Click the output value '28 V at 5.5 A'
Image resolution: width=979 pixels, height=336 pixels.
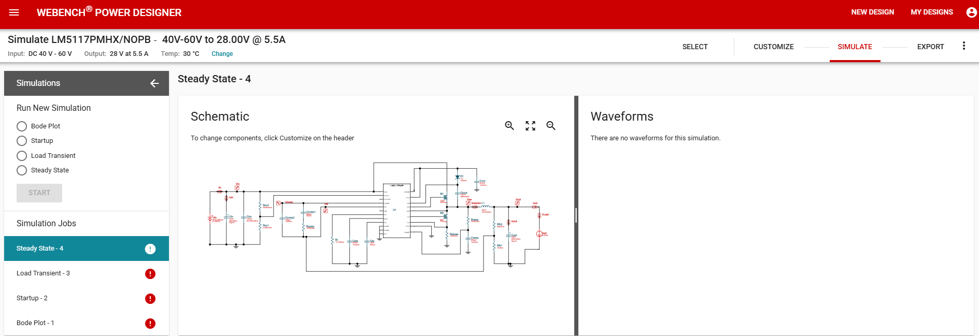point(129,54)
